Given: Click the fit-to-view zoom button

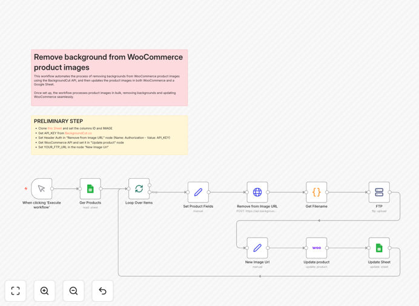Looking at the screenshot, I should [x=16, y=291].
